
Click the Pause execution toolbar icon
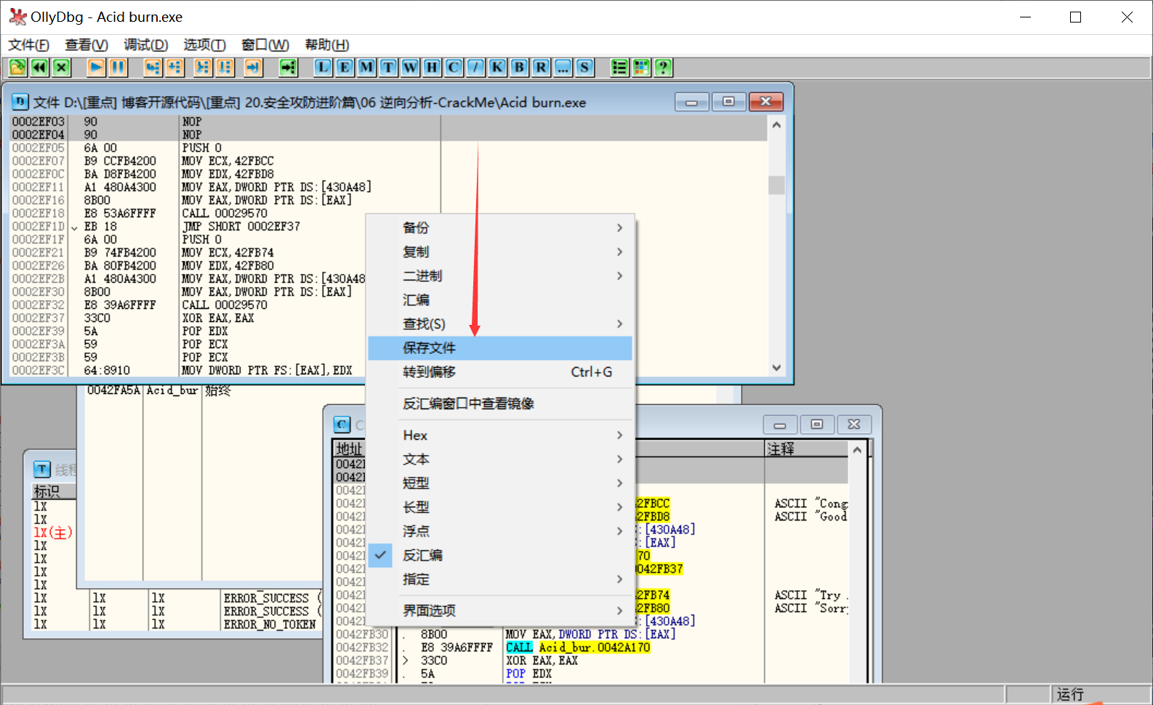(x=118, y=68)
